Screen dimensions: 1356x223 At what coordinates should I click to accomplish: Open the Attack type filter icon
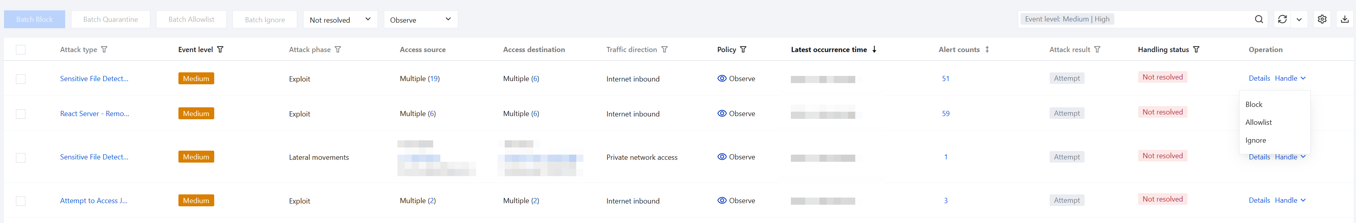104,49
